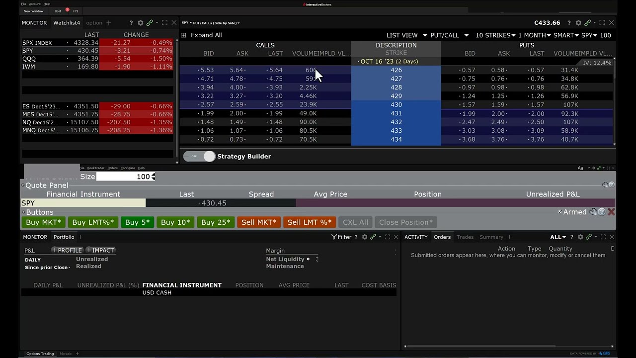Add new Activity tab with plus
Image resolution: width=636 pixels, height=358 pixels.
coord(509,237)
